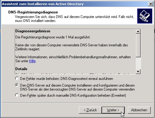Click the 'Keine der von diesem Computer' message paragraph
The height and width of the screenshot is (118, 155).
(72, 47)
